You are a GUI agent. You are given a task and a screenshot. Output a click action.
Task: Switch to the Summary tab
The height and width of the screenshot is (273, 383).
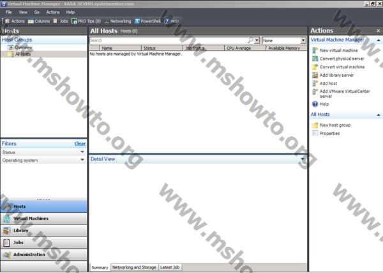point(100,268)
